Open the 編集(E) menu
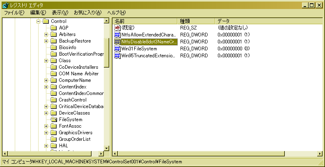Viewport: 325px width, 167px height. pyautogui.click(x=38, y=13)
